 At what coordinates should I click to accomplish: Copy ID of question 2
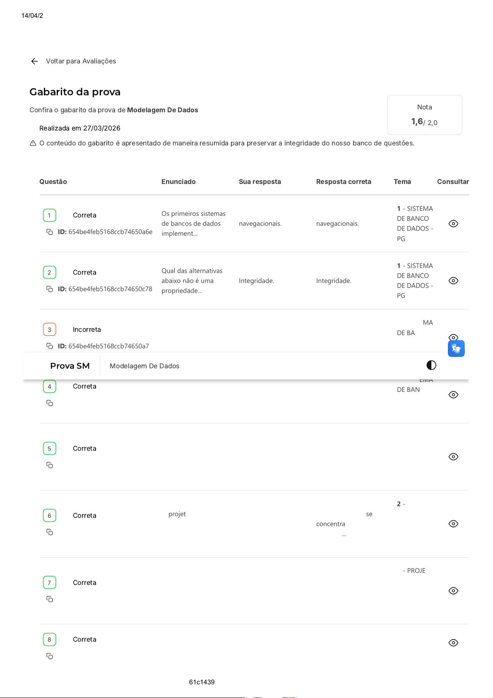[x=50, y=289]
